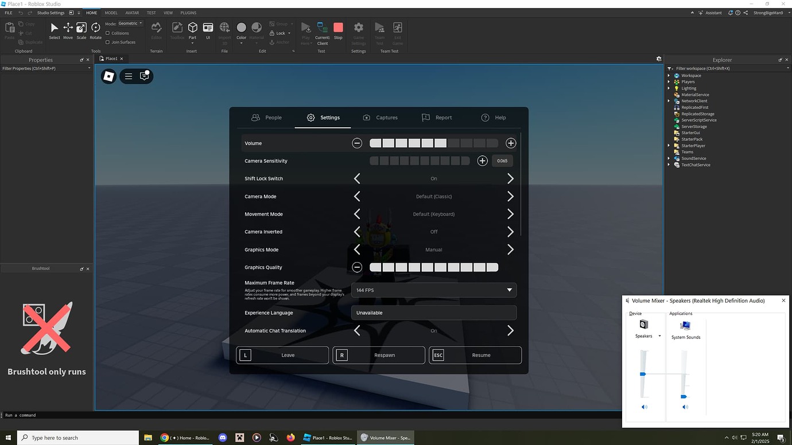
Task: Increase Volume with the plus control
Action: coord(510,143)
